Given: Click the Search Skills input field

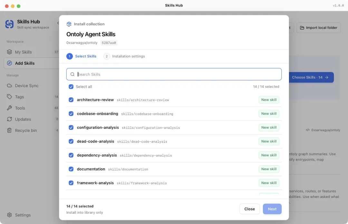Looking at the screenshot, I should [174, 74].
